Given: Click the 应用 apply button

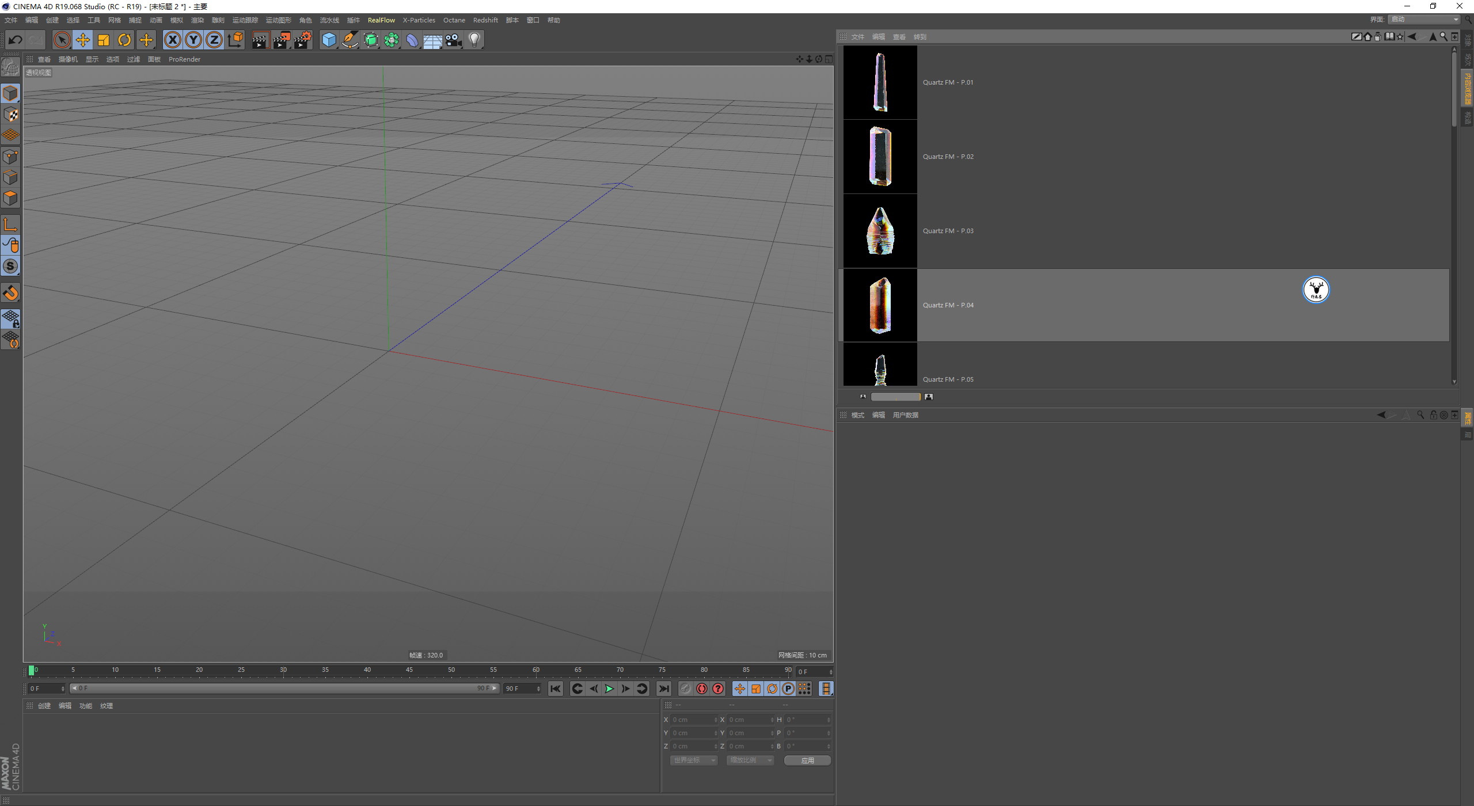Looking at the screenshot, I should tap(807, 761).
